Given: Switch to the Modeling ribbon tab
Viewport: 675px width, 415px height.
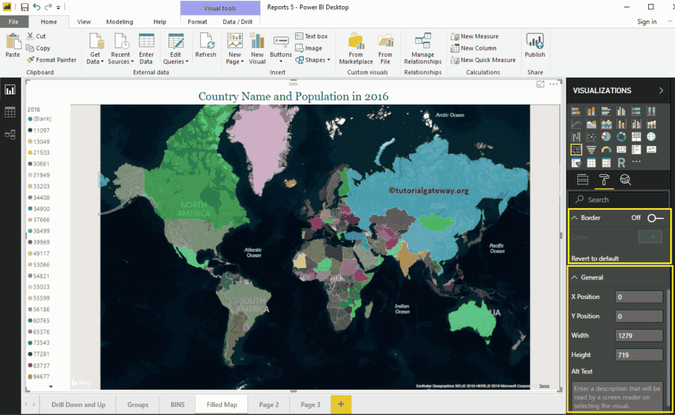Looking at the screenshot, I should click(119, 22).
